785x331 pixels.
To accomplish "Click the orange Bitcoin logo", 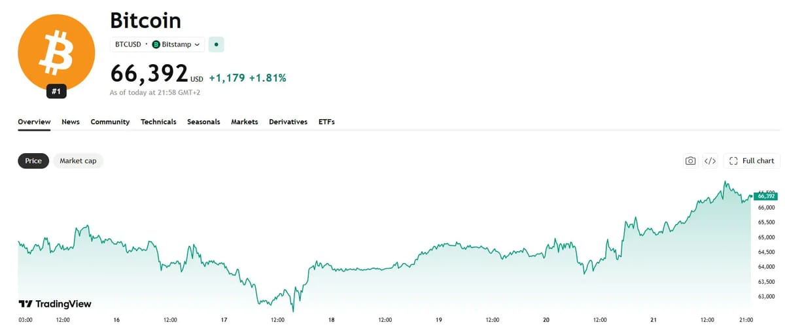I will tap(56, 52).
